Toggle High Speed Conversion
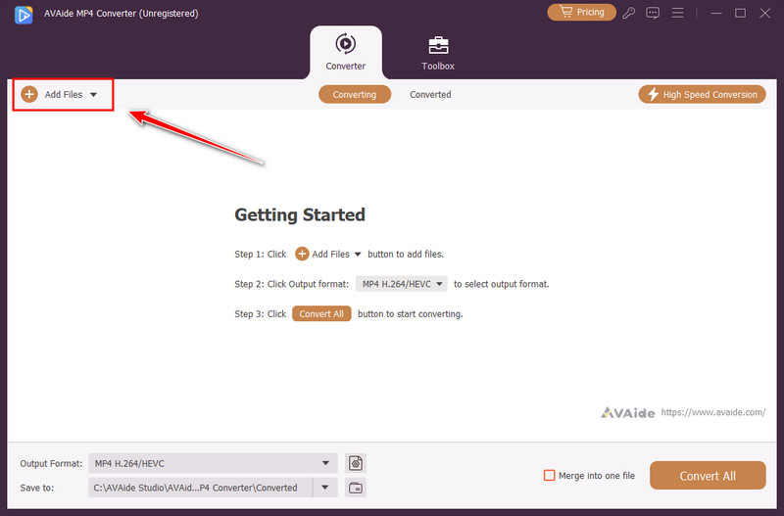 pos(702,95)
